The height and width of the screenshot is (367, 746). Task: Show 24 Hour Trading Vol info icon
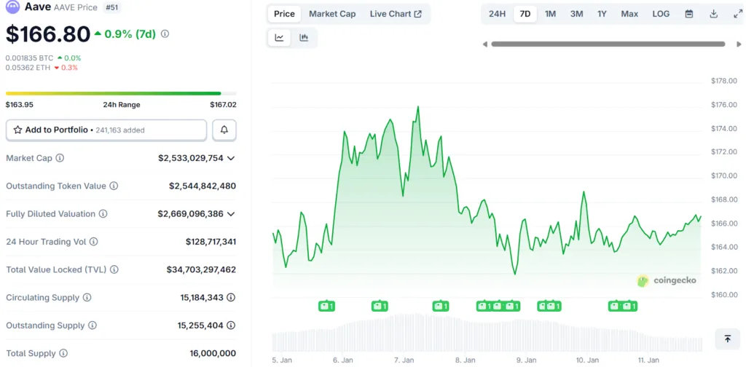point(94,242)
